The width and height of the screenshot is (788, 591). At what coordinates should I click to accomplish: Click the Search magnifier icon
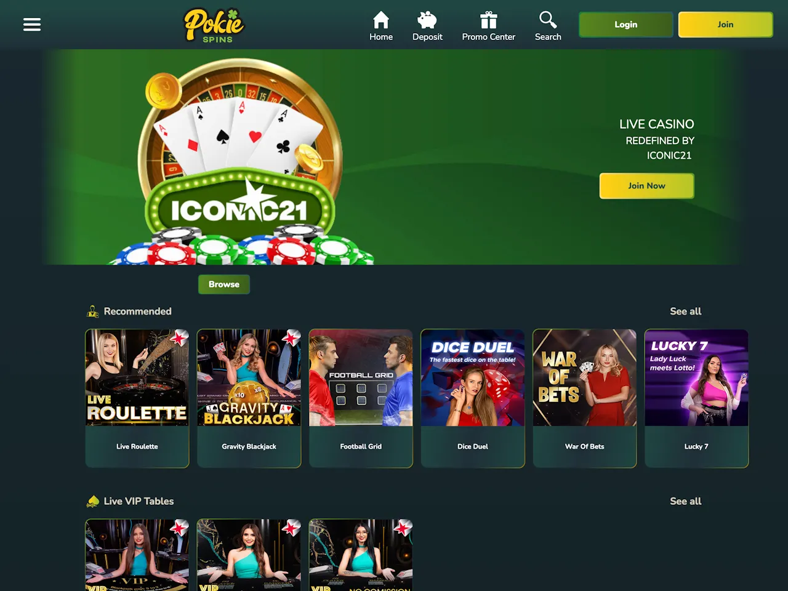(548, 20)
